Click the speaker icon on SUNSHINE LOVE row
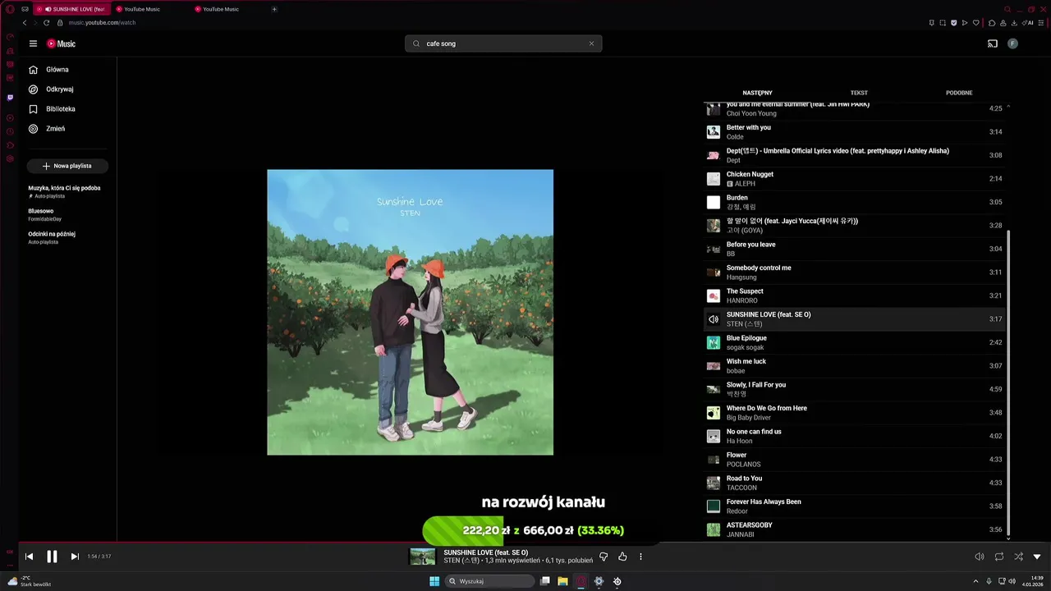This screenshot has width=1051, height=591. click(714, 319)
